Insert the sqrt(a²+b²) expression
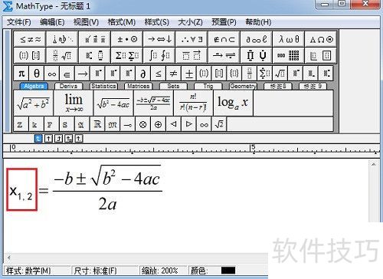 pos(34,103)
